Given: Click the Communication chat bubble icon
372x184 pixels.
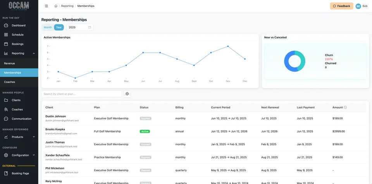Looking at the screenshot, I should click(x=6, y=119).
